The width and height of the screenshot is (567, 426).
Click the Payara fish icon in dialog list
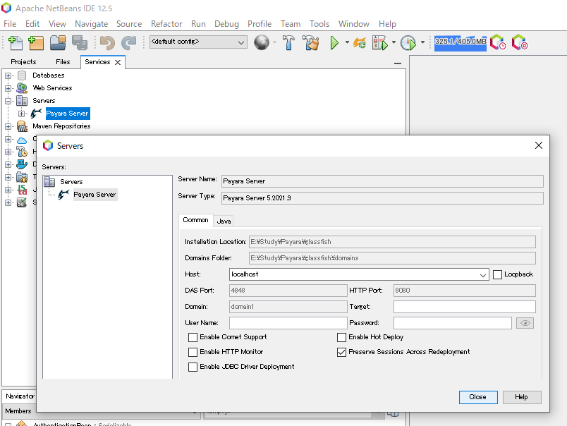63,195
